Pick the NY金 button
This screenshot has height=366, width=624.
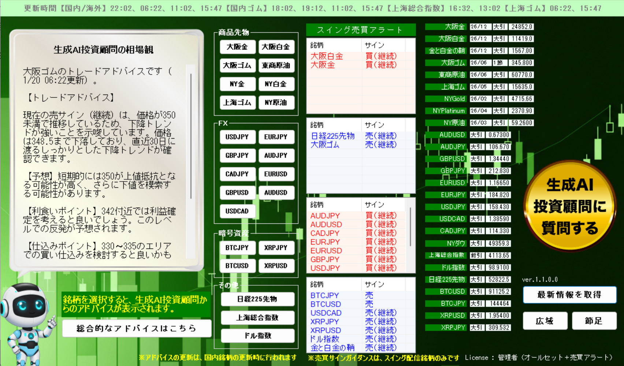click(x=237, y=84)
